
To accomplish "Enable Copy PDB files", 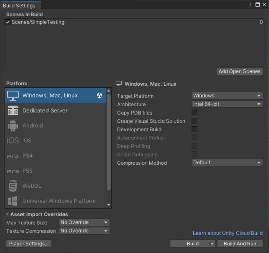I will [x=195, y=113].
